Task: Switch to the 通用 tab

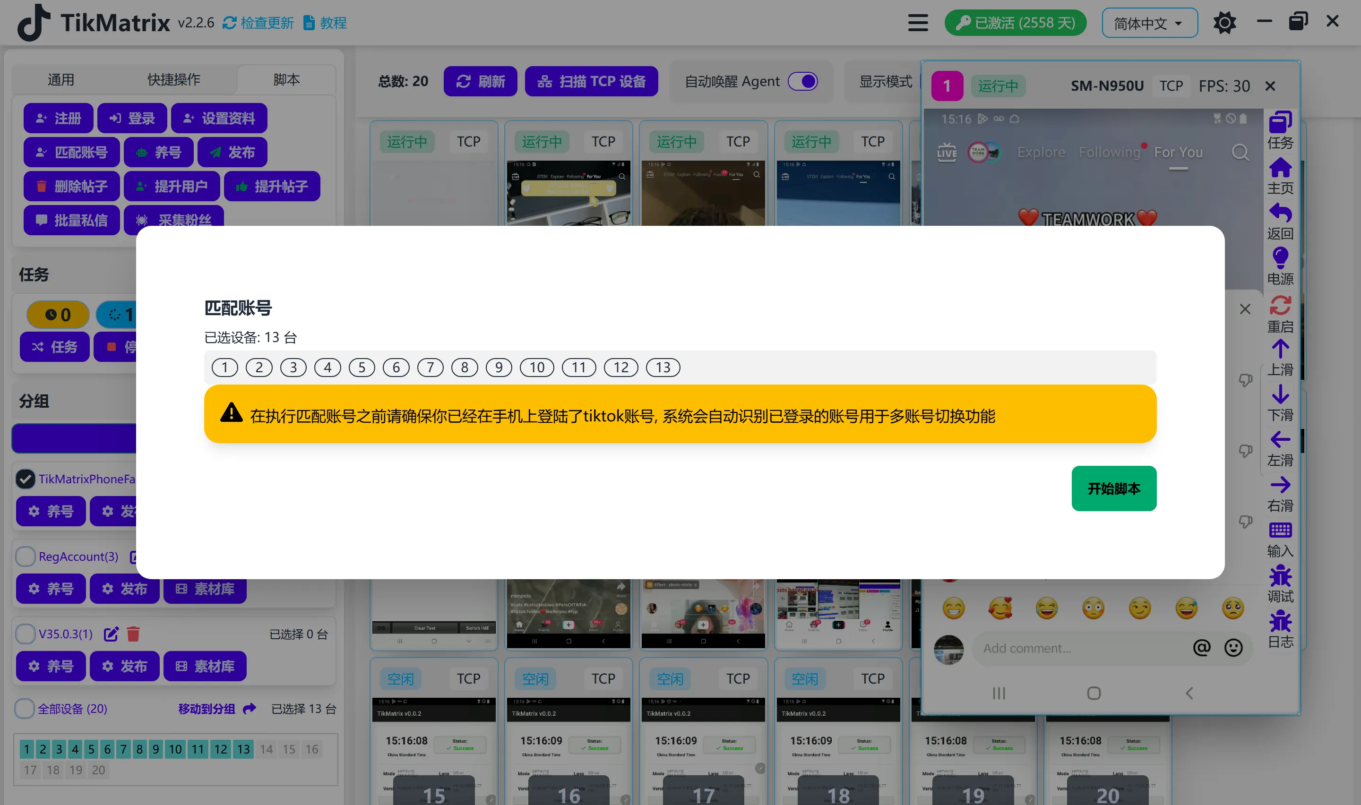Action: 61,79
